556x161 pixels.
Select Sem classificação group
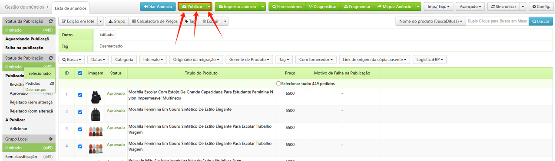[x=29, y=157]
